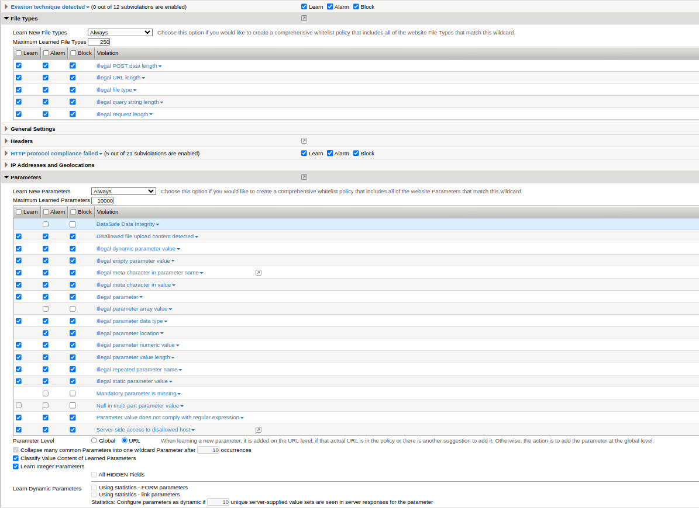The width and height of the screenshot is (699, 508).
Task: Expand IP Addresses and Geolocations section
Action: tap(6, 165)
